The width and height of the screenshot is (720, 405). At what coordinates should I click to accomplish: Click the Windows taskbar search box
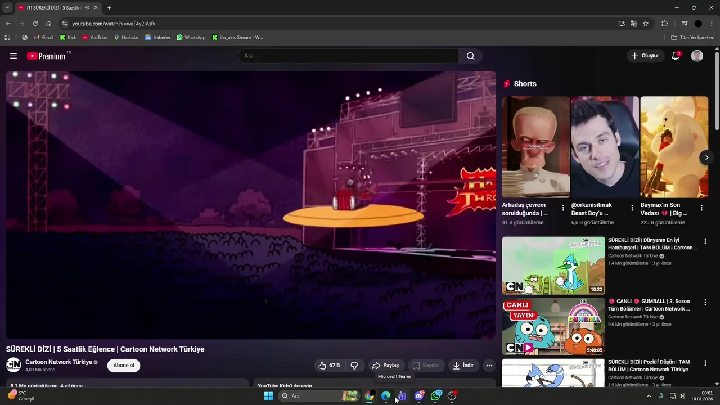click(319, 396)
